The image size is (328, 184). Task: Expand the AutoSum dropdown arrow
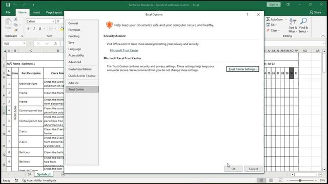286,19
